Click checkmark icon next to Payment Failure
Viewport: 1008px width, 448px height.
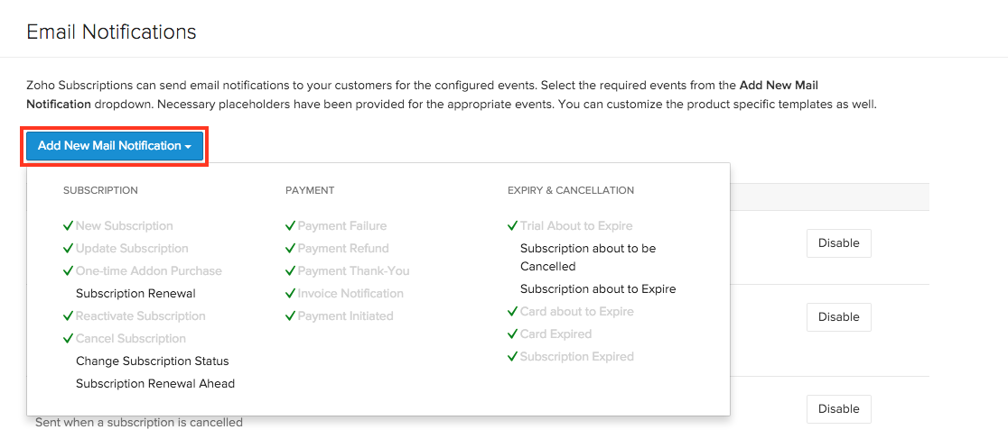coord(291,226)
